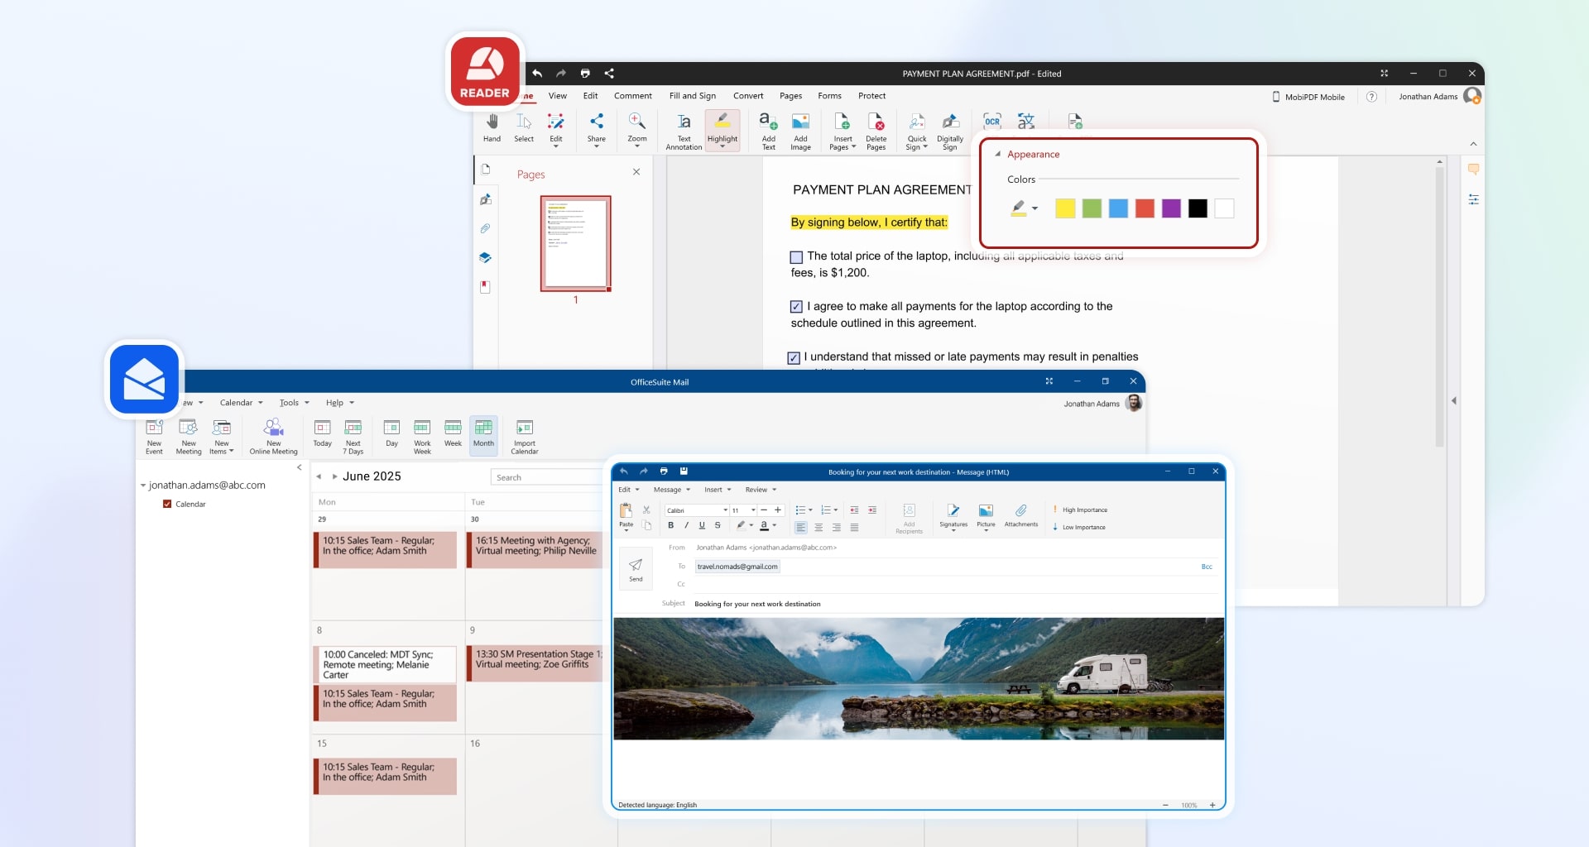
Task: Choose the purple highlight color swatch
Action: pos(1171,208)
